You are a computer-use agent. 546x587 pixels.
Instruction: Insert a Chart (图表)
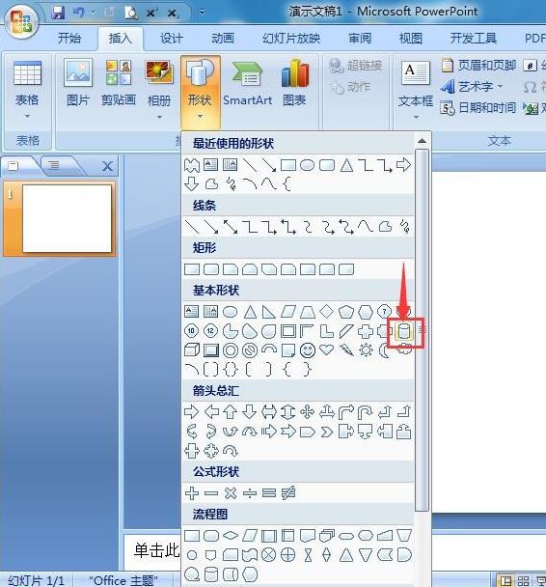294,83
